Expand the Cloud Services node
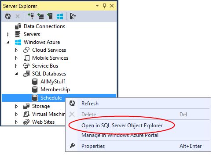Image resolution: width=220 pixels, height=158 pixels. pos(16,50)
